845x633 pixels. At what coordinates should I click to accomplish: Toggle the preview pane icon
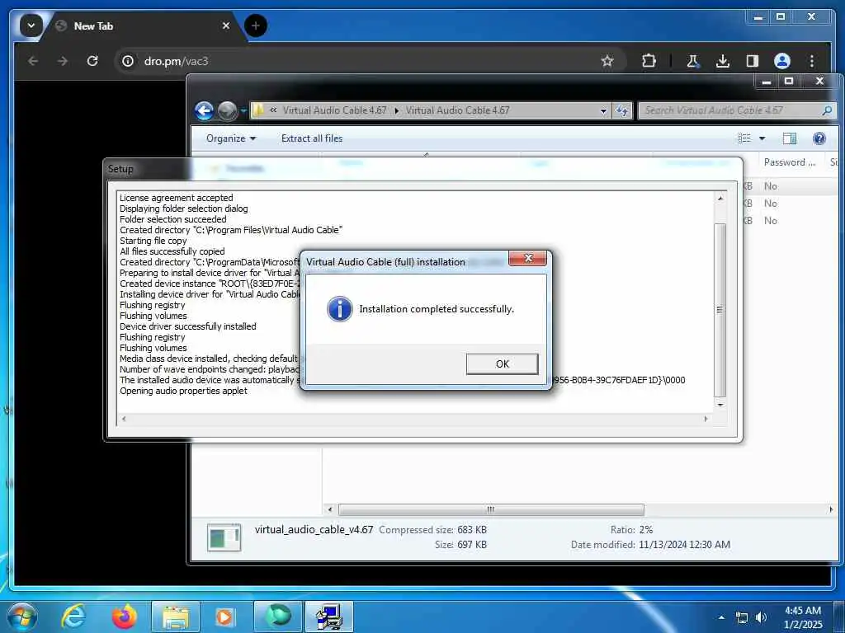click(x=790, y=138)
